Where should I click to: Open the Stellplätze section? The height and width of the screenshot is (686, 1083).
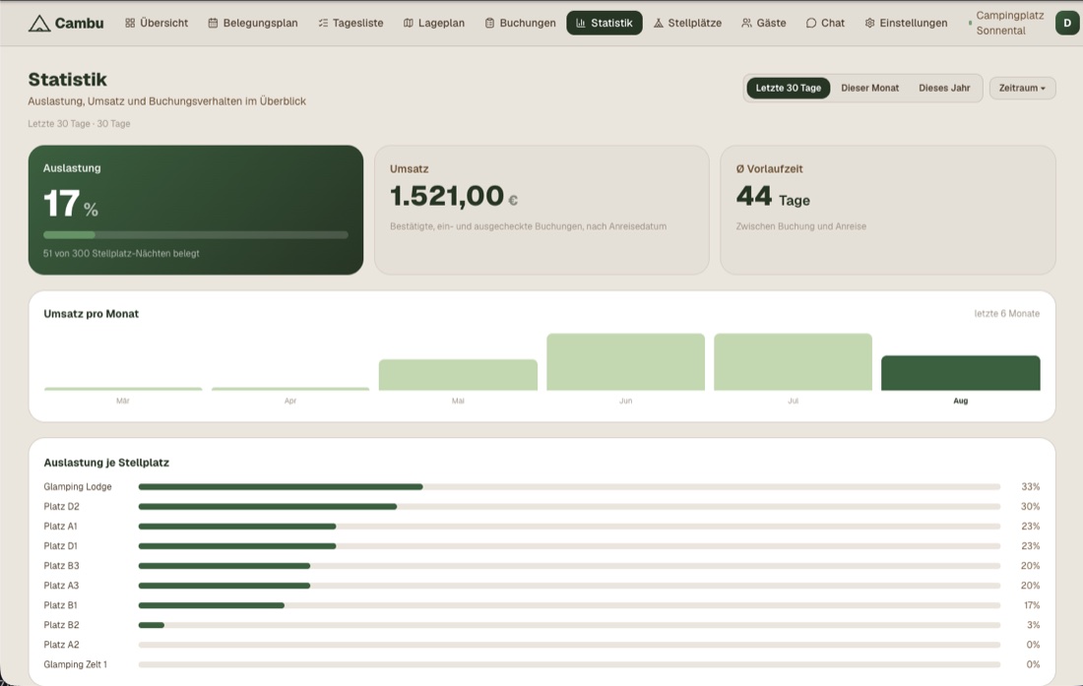click(687, 23)
